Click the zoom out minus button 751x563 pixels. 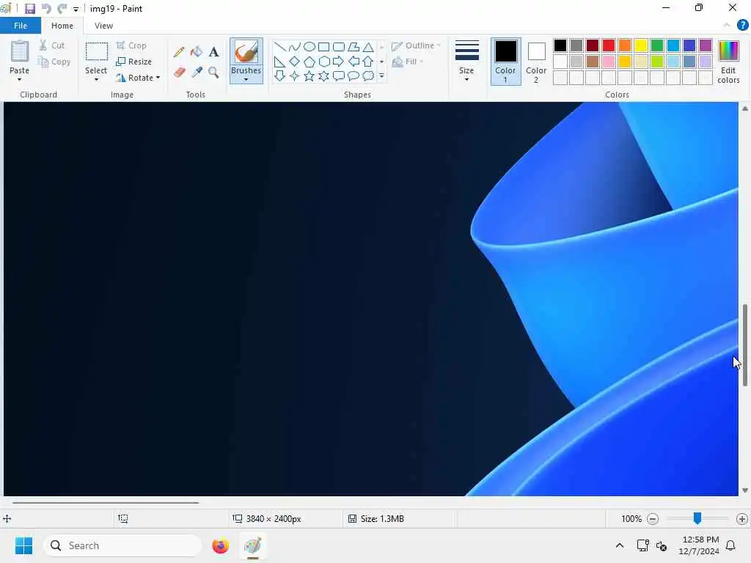pyautogui.click(x=652, y=518)
